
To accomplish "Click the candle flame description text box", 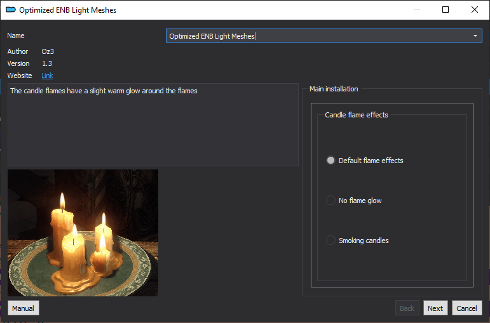I will pyautogui.click(x=153, y=124).
